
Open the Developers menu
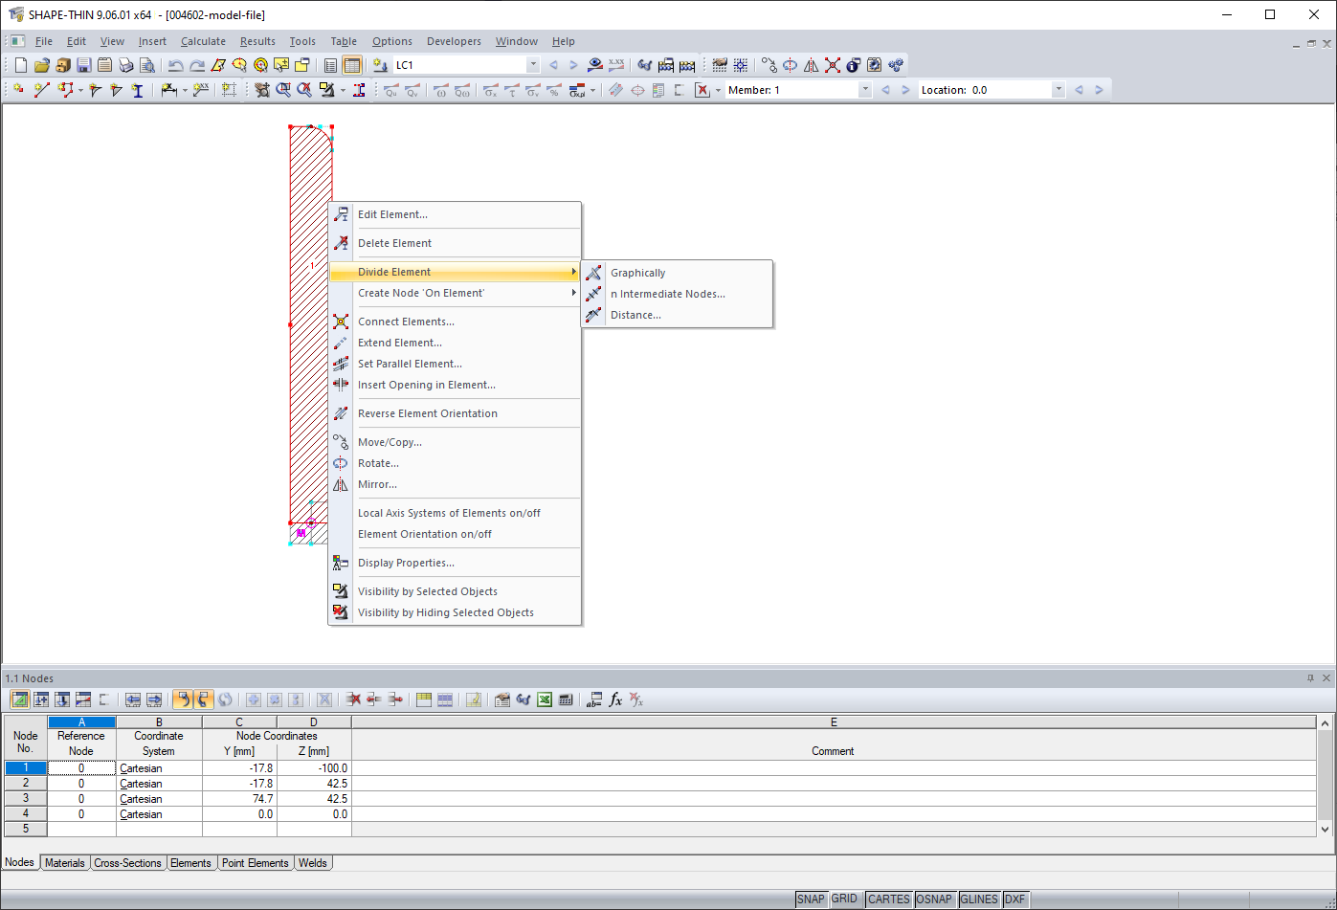pos(454,41)
